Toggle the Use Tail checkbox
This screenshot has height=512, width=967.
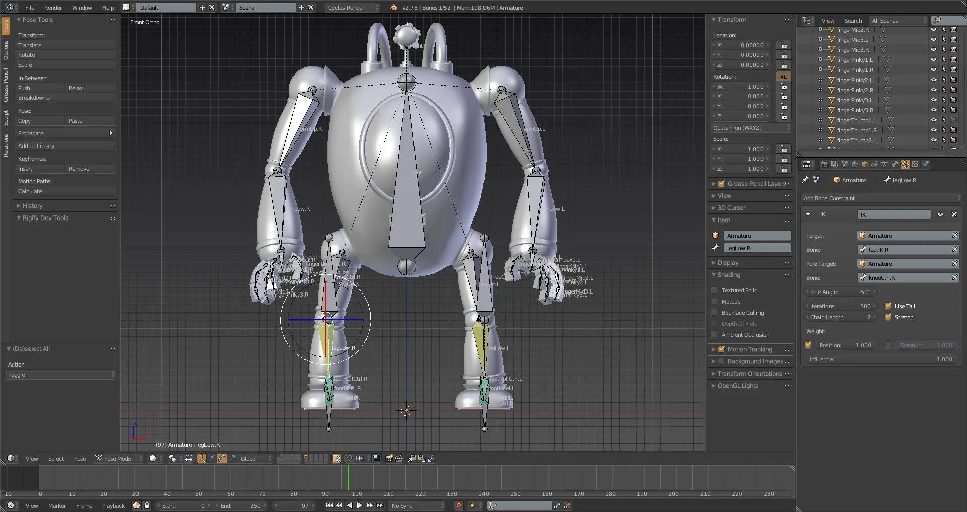click(888, 306)
